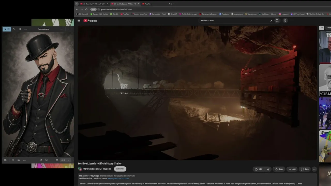This screenshot has height=186, width=331.
Task: Close the plain YouTube browser tab
Action: click(169, 4)
